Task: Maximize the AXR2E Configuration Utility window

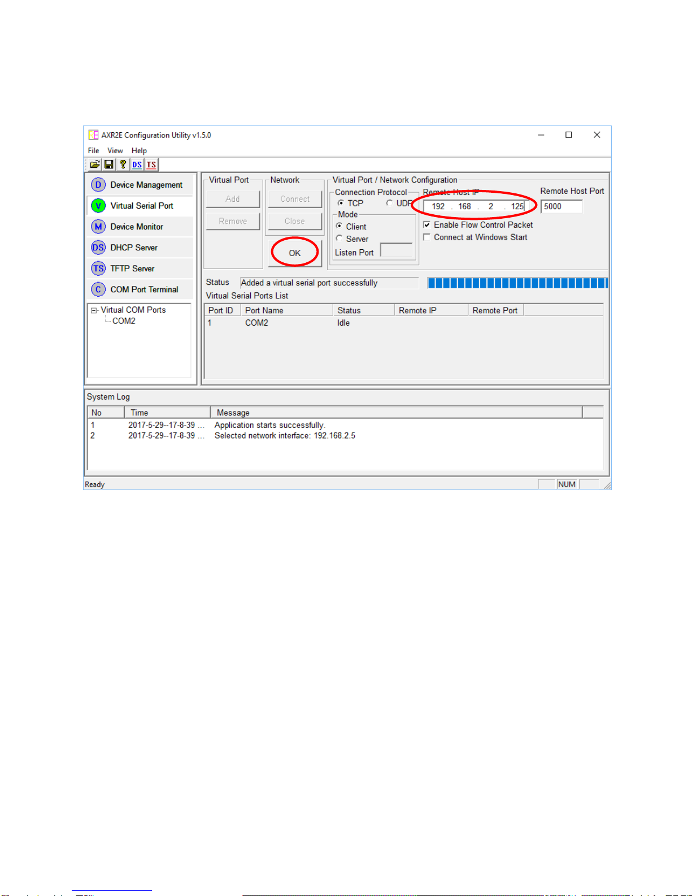Action: [x=569, y=135]
